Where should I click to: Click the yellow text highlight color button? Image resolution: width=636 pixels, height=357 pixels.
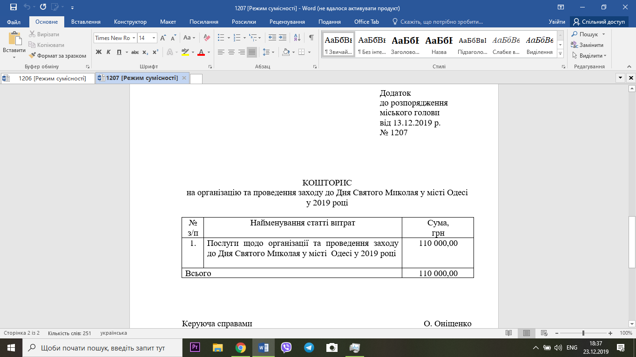(185, 52)
